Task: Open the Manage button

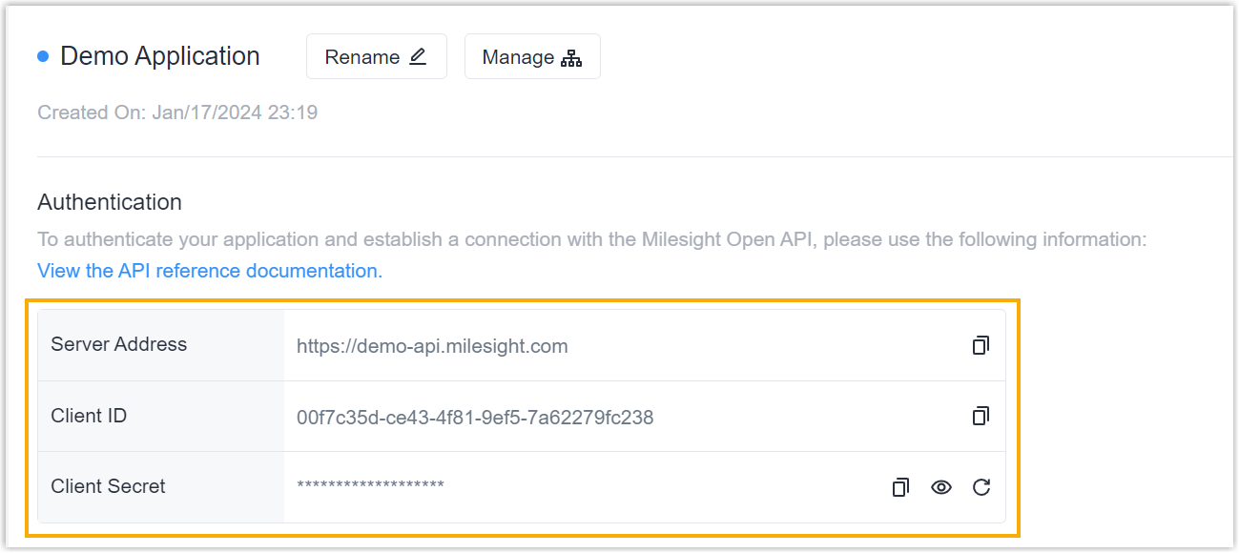Action: (531, 57)
